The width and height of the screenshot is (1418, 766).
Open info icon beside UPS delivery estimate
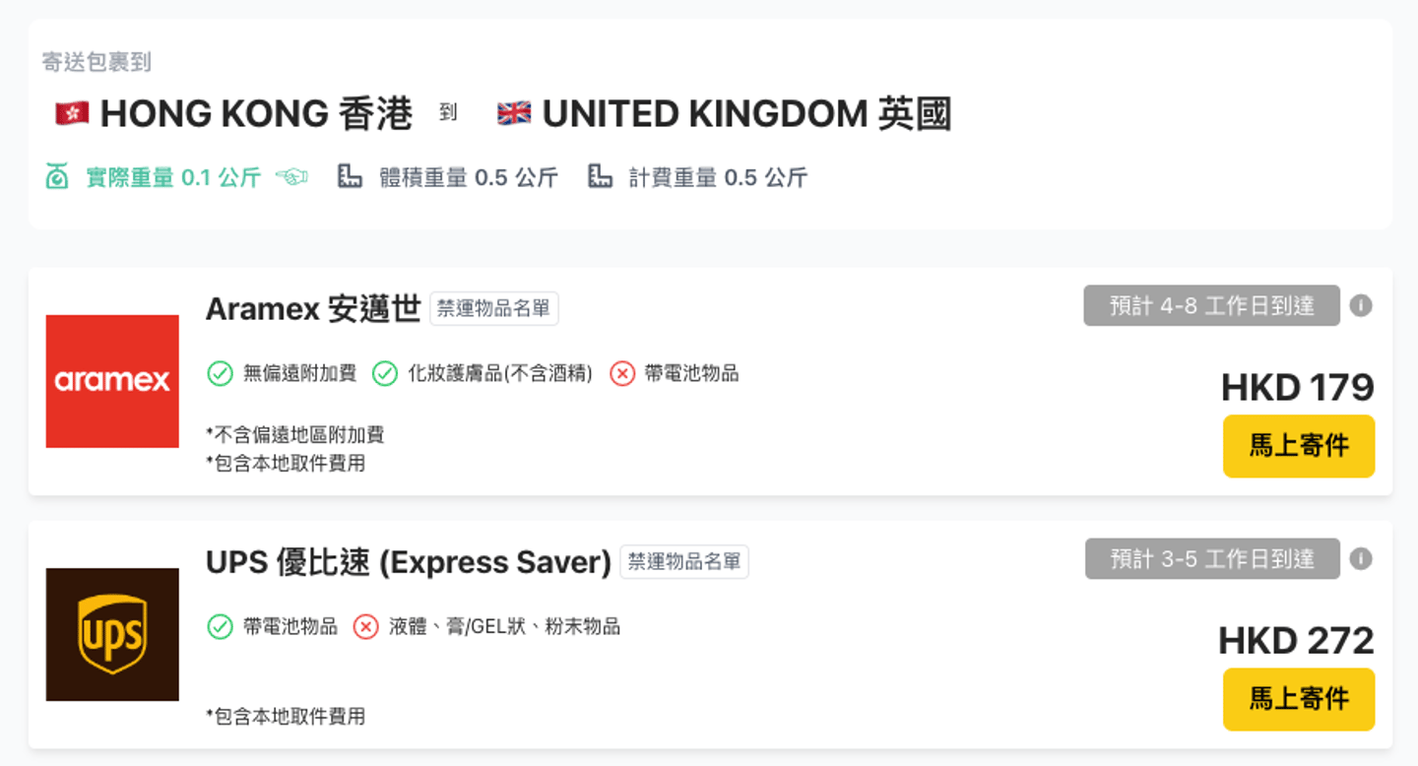(1361, 559)
